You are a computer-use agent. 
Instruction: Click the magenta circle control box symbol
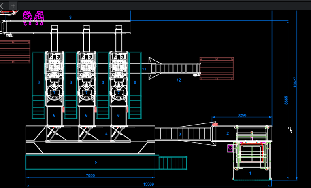tap(230, 148)
